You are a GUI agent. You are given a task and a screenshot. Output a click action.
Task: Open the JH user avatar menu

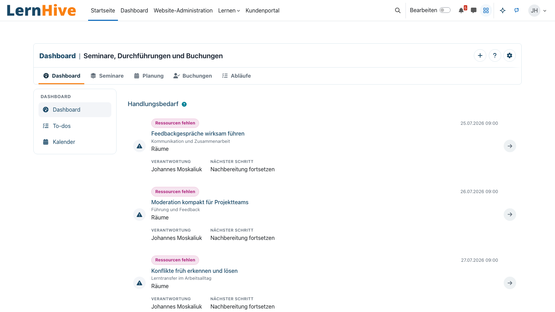(x=537, y=10)
